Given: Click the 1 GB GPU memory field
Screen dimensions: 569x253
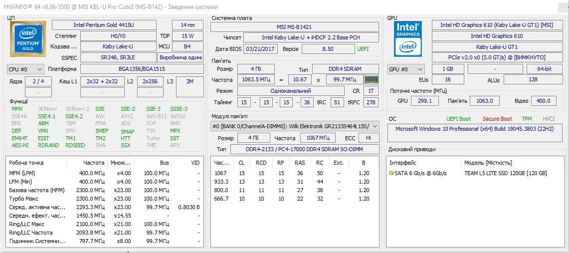Looking at the screenshot, I should pos(447,69).
